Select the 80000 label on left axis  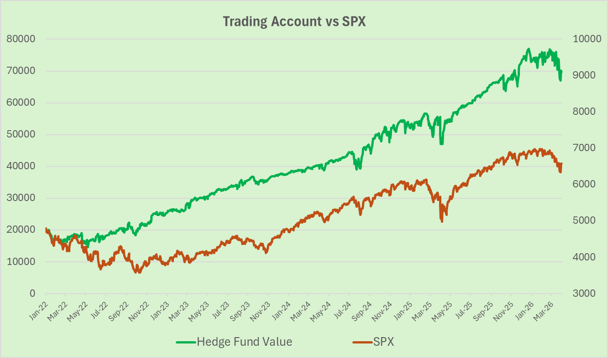[21, 39]
